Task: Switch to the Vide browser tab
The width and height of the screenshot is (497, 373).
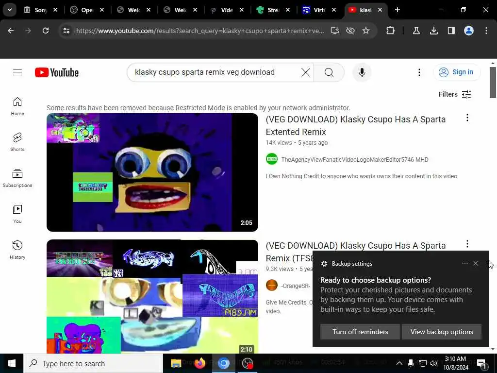Action: click(227, 10)
